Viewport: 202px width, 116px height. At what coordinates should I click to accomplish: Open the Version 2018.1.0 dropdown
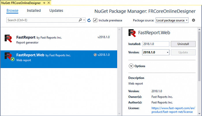click(x=156, y=52)
